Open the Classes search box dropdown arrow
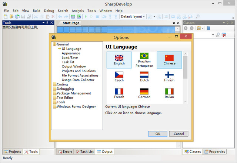The height and width of the screenshot is (163, 237). pos(213,35)
